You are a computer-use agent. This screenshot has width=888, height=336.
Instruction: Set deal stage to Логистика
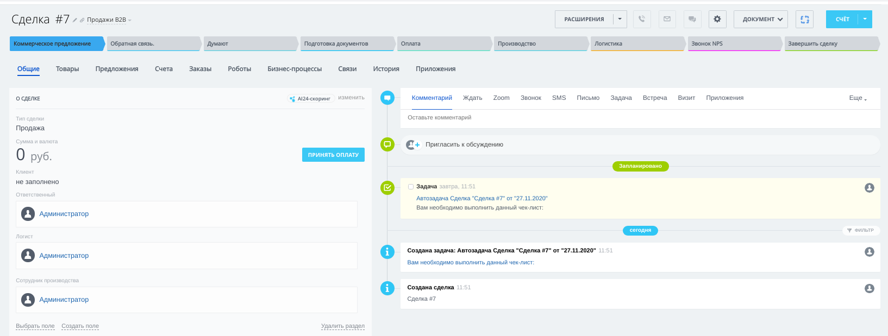pos(636,43)
